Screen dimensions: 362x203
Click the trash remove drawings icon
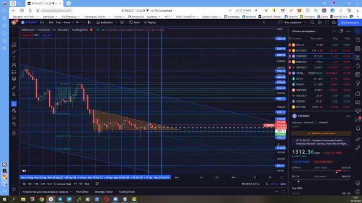(14, 133)
